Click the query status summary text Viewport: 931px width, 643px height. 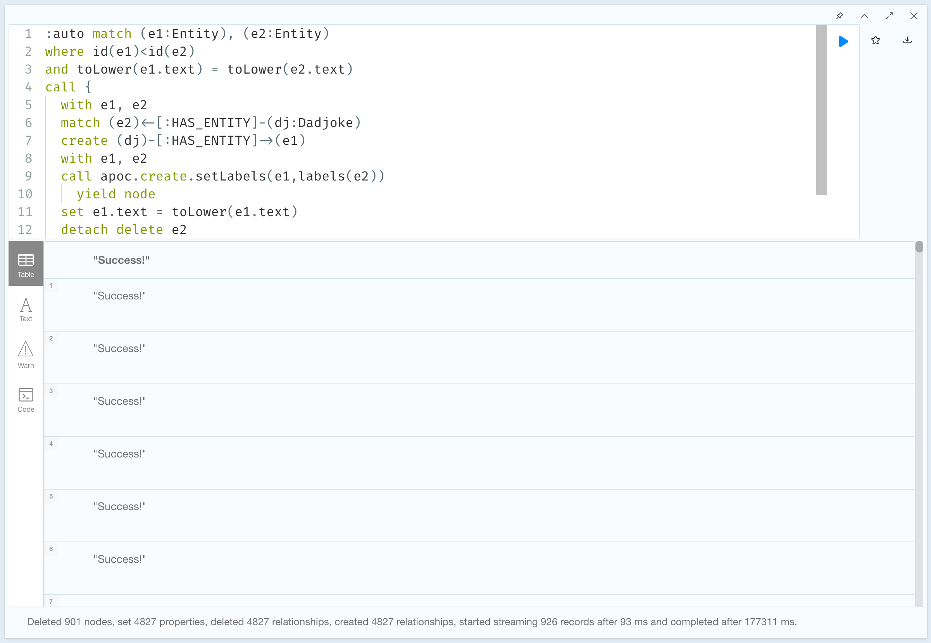click(412, 622)
